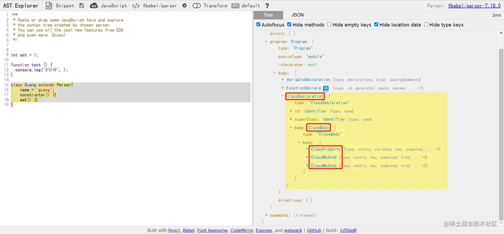Image resolution: width=504 pixels, height=234 pixels.
Task: Open the CodeMirror footer link
Action: 242,230
